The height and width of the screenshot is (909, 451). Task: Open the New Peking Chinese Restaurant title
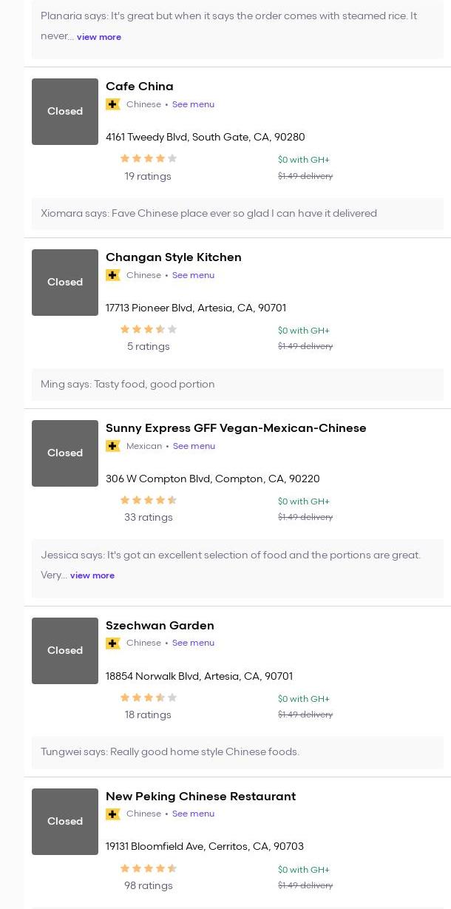coord(200,797)
